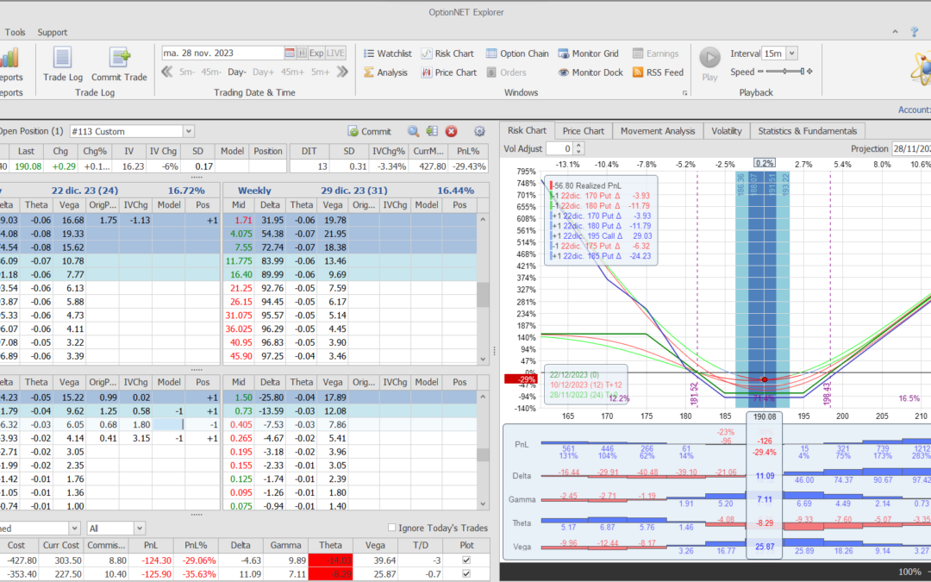Click the red delete position icon
The height and width of the screenshot is (582, 931).
point(451,131)
